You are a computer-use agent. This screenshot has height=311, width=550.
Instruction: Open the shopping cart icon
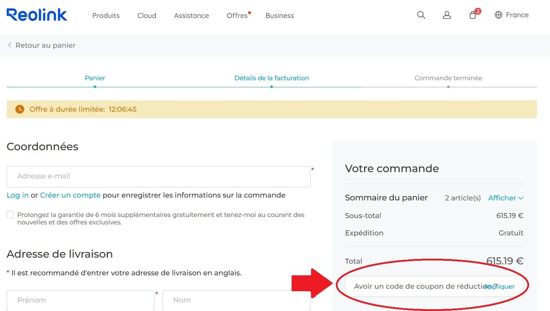[473, 16]
